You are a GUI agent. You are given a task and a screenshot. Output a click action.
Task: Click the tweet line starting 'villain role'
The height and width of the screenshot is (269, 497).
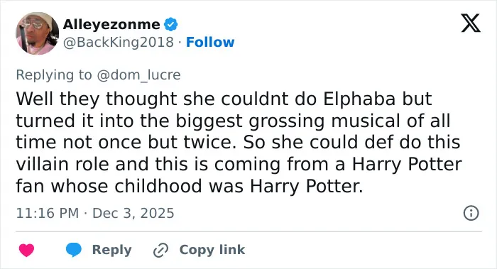tap(239, 164)
